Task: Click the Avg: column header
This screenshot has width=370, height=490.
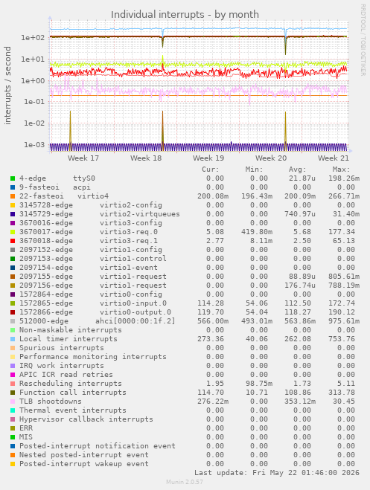Action: coord(298,170)
